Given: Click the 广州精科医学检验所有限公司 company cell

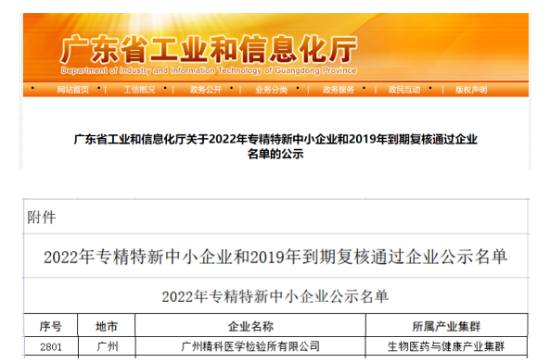Looking at the screenshot, I should (250, 347).
